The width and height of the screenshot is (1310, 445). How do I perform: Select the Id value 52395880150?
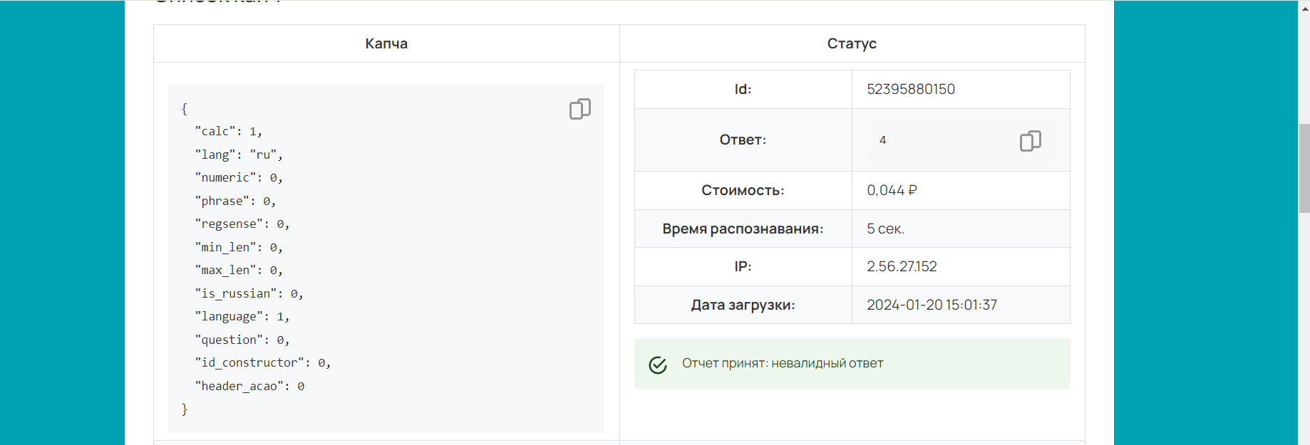coord(910,89)
